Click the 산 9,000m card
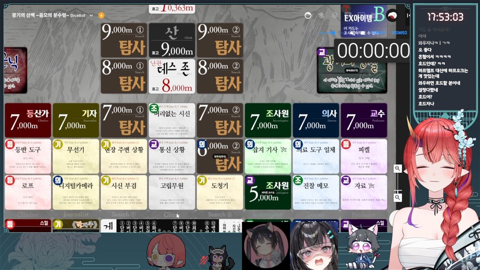This screenshot has width=480, height=270. [x=172, y=40]
